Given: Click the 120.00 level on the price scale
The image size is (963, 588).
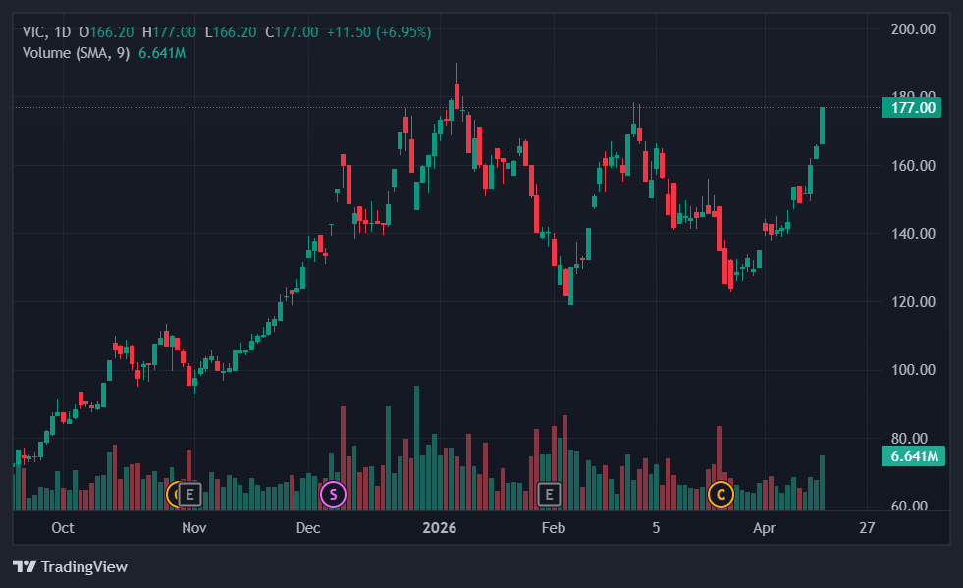Looking at the screenshot, I should click(x=912, y=302).
